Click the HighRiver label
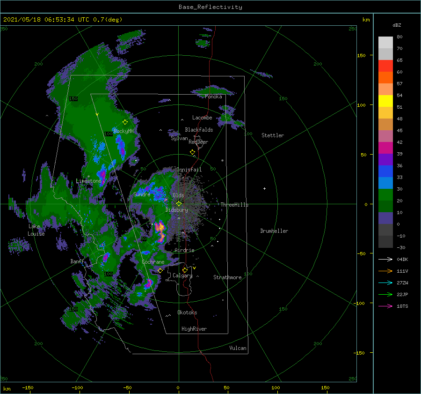421x394 pixels. (x=194, y=329)
